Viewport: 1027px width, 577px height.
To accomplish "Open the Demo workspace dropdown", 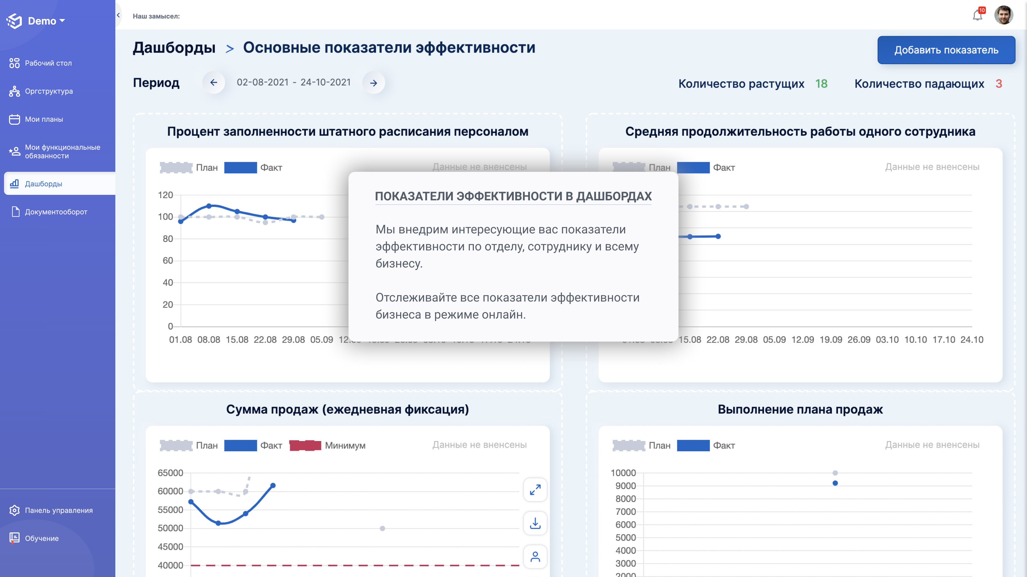I will click(x=46, y=21).
